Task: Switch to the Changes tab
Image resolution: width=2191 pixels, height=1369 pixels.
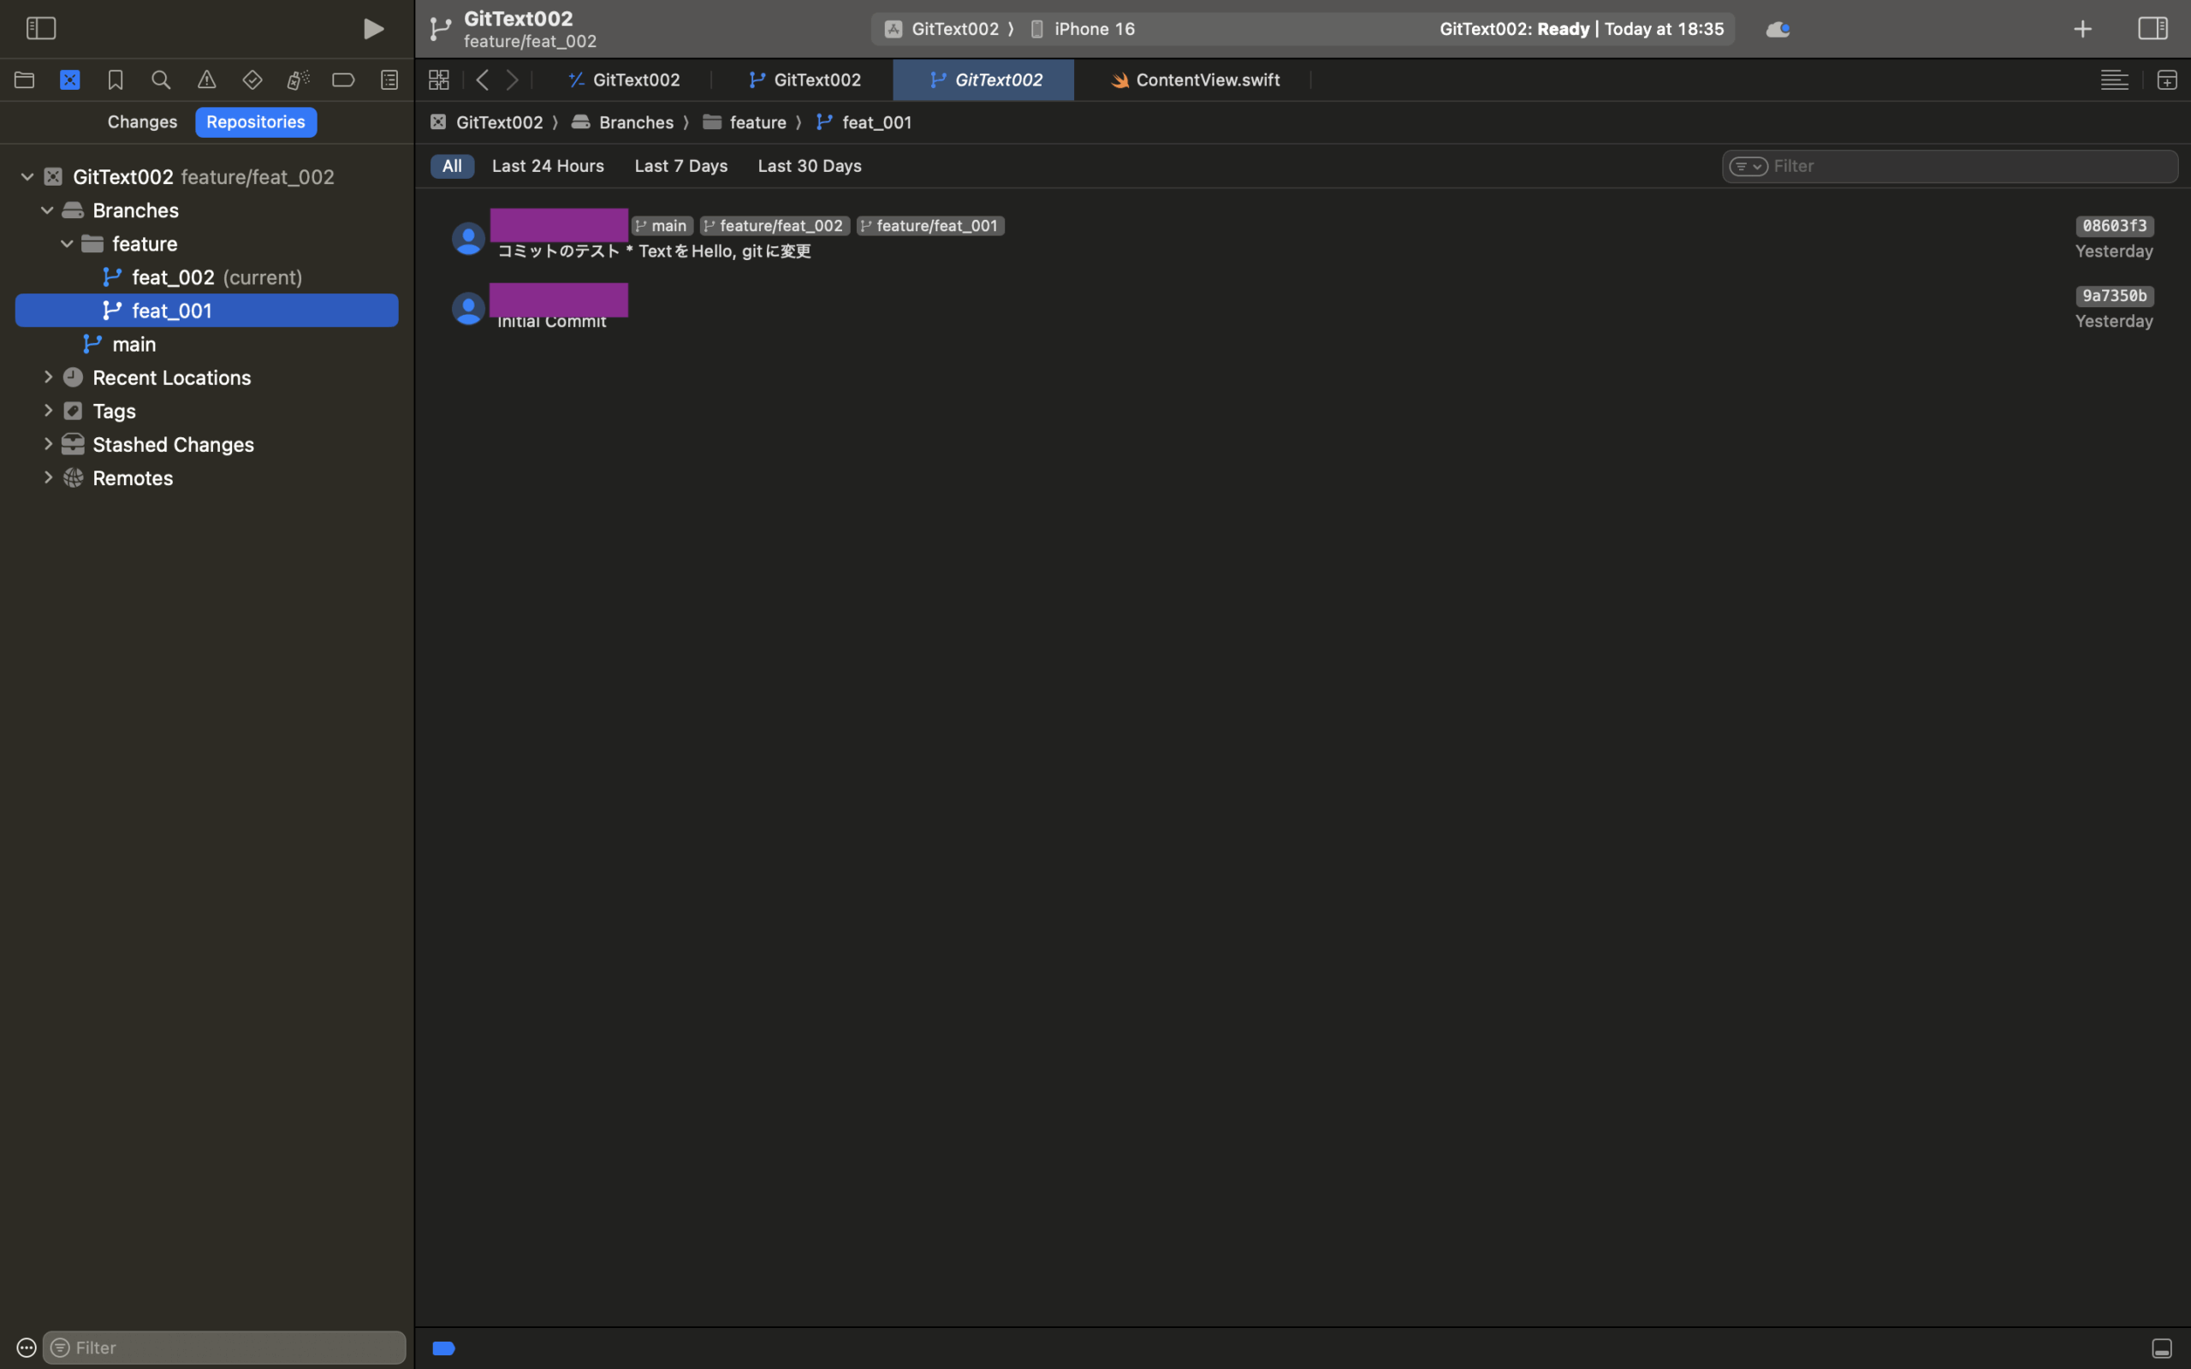Action: (x=142, y=121)
